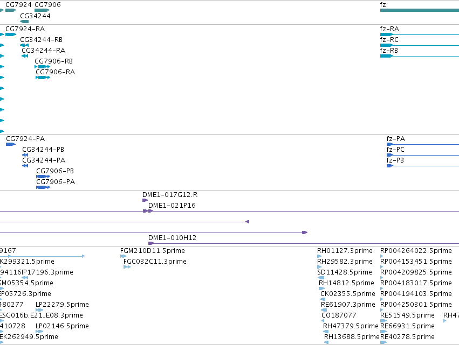The image size is (459, 345).
Task: Select the CG7924-RA transcript glyph
Action: click(11, 34)
